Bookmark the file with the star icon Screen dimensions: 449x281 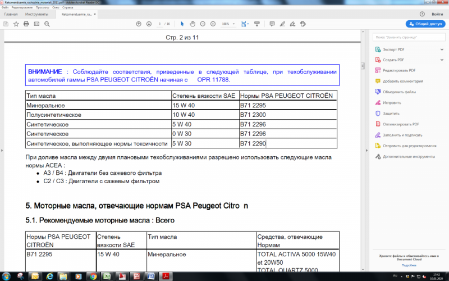point(16,24)
